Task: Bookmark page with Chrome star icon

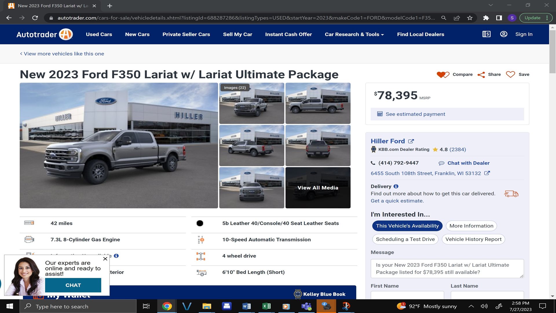Action: point(470,18)
